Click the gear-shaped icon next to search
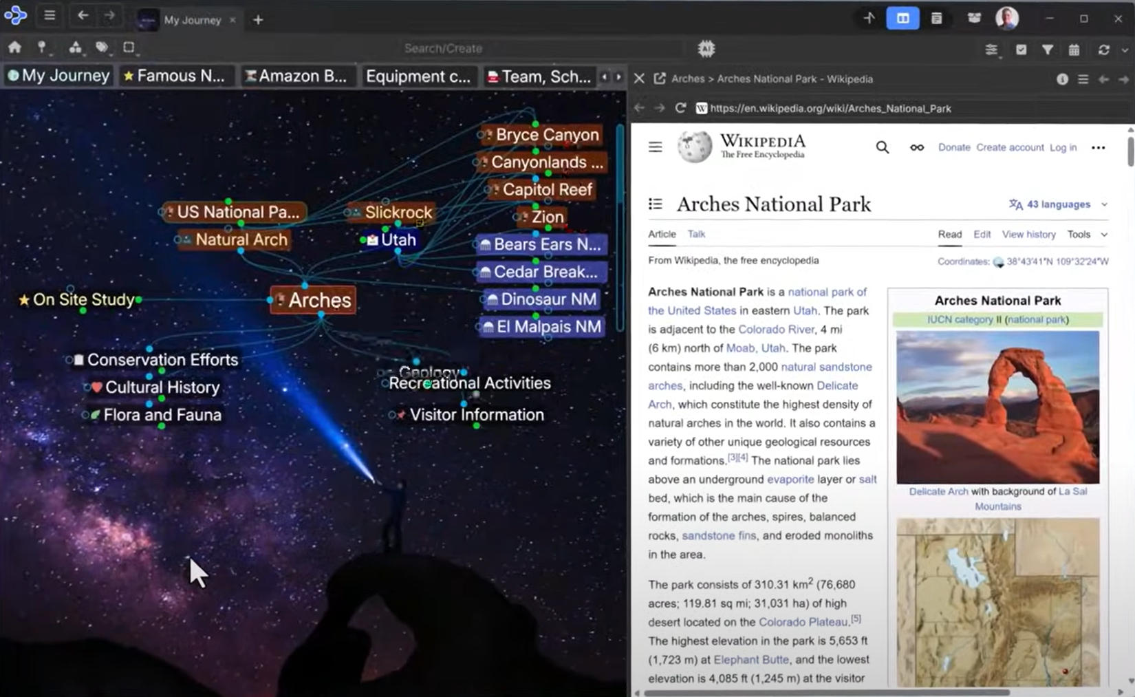The width and height of the screenshot is (1135, 697). pyautogui.click(x=706, y=48)
